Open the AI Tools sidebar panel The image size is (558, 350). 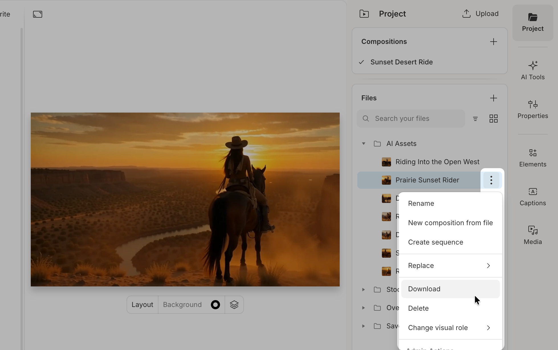532,70
